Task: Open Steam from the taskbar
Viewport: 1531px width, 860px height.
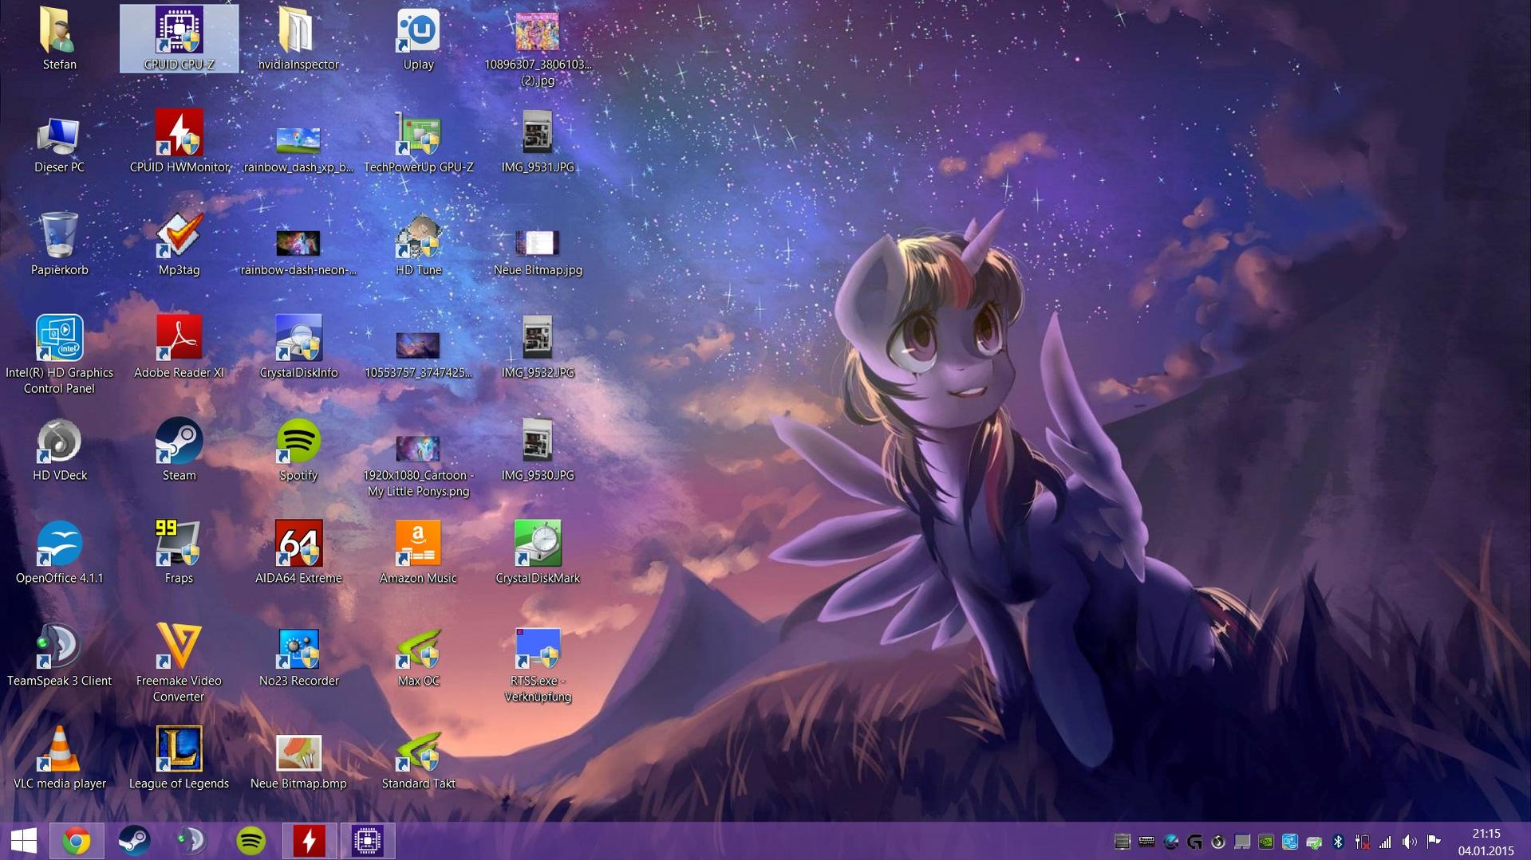Action: point(134,841)
